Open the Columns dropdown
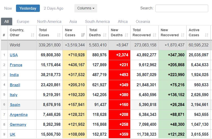The height and width of the screenshot is (139, 212). click(x=86, y=8)
